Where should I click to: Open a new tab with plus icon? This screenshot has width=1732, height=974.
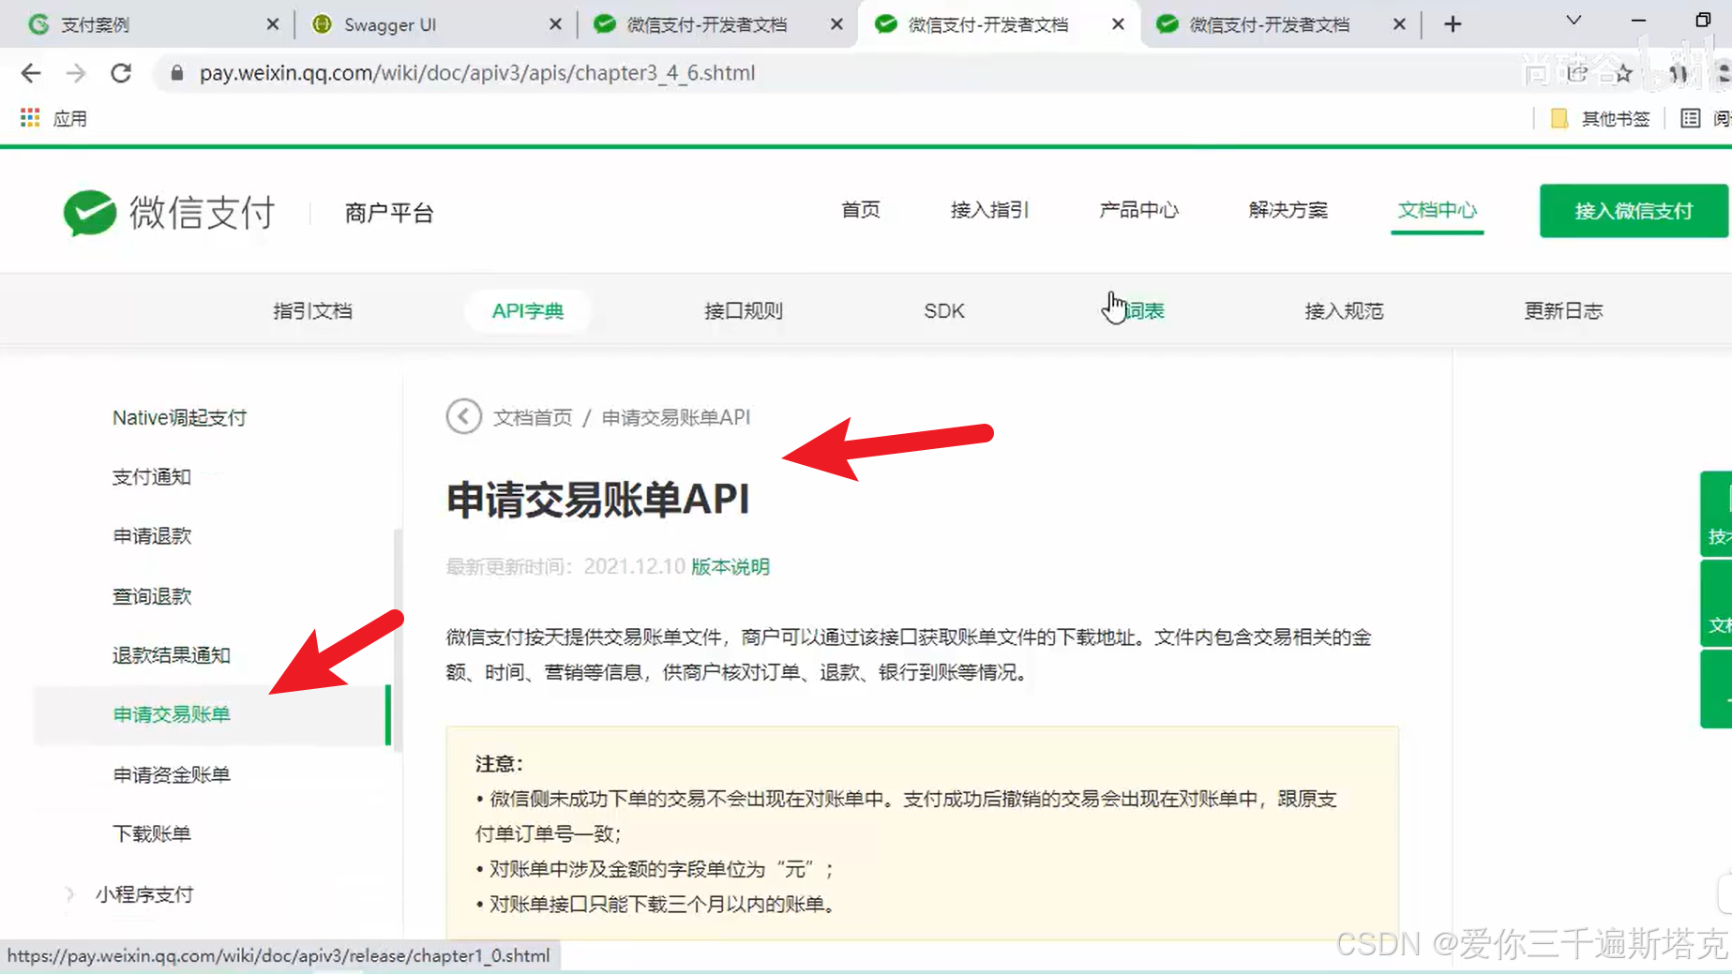tap(1453, 24)
